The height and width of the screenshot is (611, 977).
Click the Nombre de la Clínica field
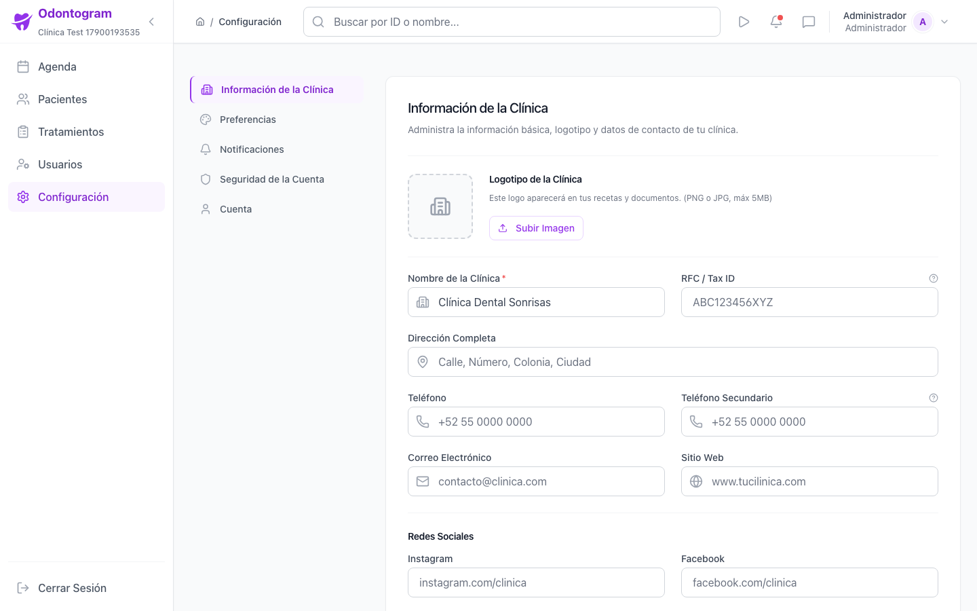536,302
